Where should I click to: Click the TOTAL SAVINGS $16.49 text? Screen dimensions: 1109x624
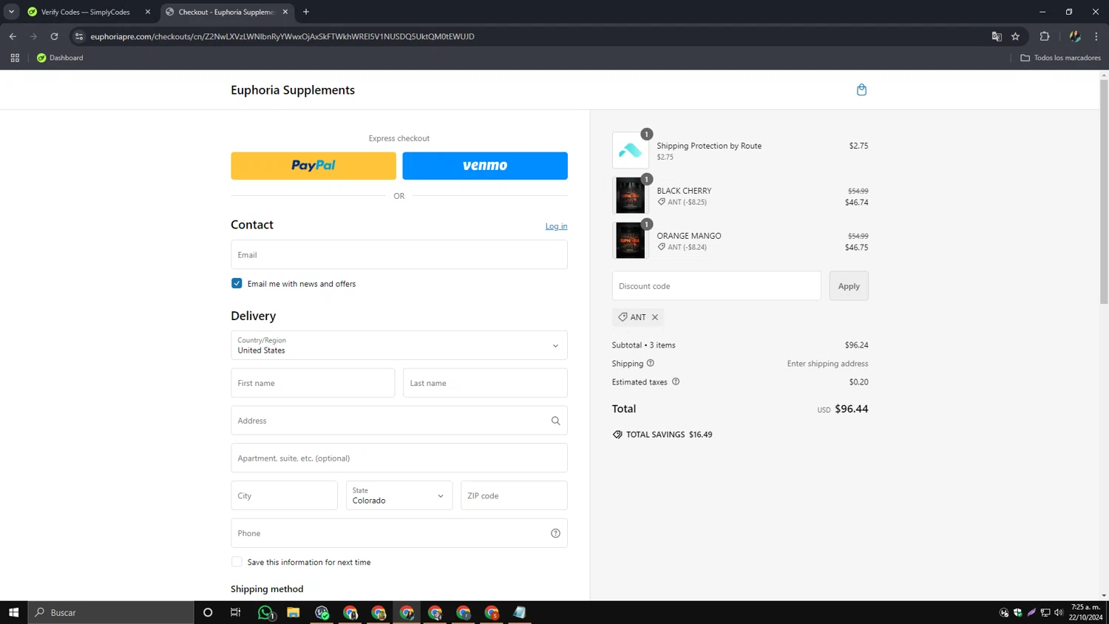pos(669,435)
